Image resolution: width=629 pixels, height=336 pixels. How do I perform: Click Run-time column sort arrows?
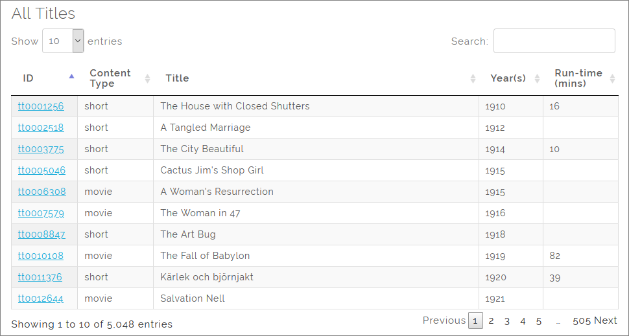point(612,78)
